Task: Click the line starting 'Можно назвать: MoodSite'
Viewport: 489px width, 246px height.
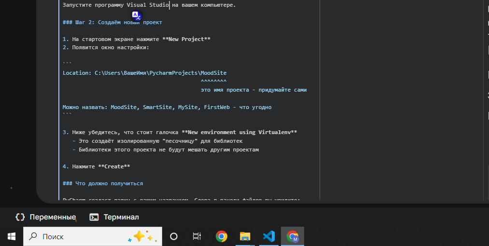Action: click(x=167, y=107)
